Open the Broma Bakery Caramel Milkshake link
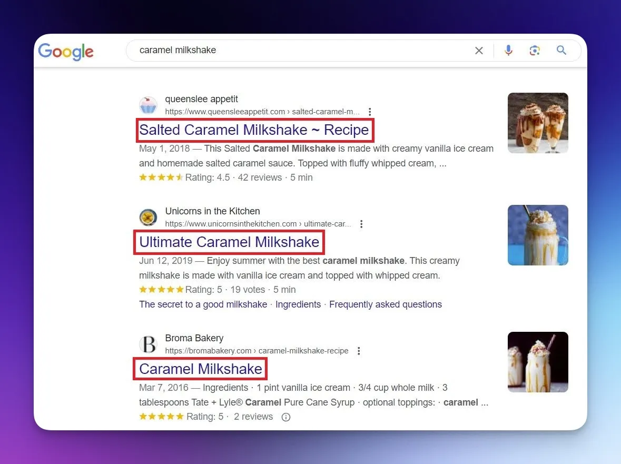The image size is (621, 464). 200,369
